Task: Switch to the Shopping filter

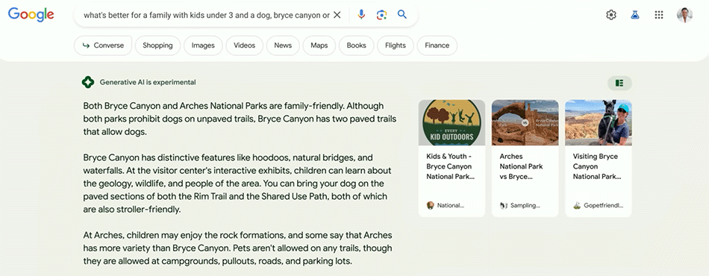Action: 157,46
